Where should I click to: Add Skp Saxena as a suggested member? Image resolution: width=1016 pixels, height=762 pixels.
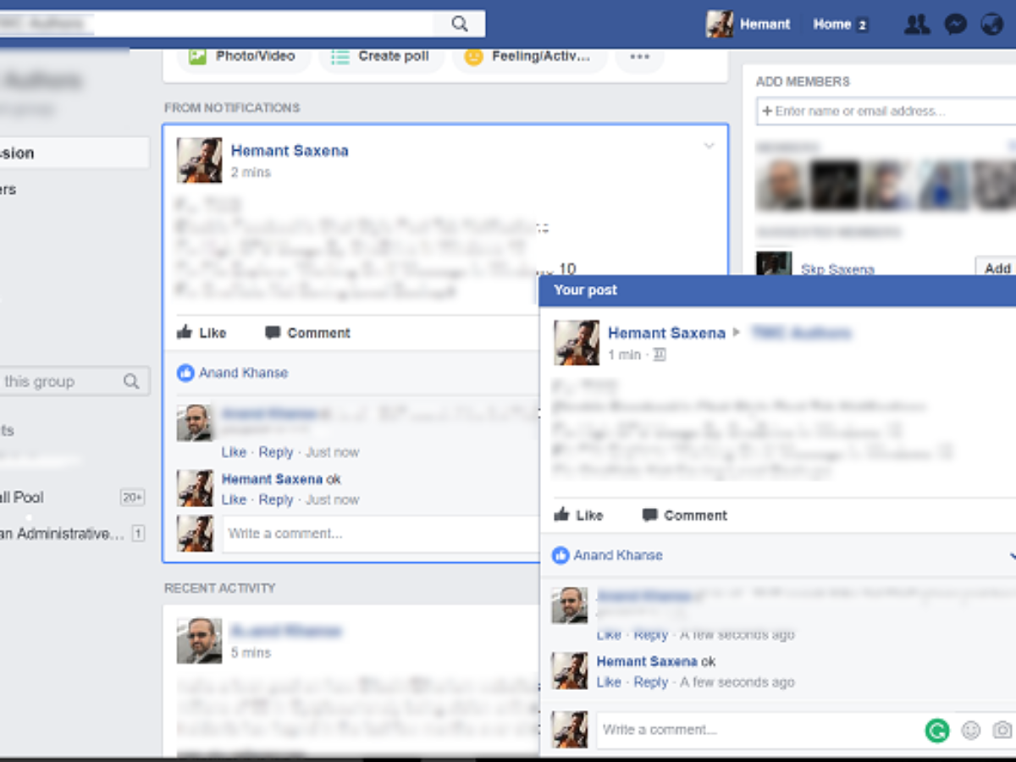[997, 268]
